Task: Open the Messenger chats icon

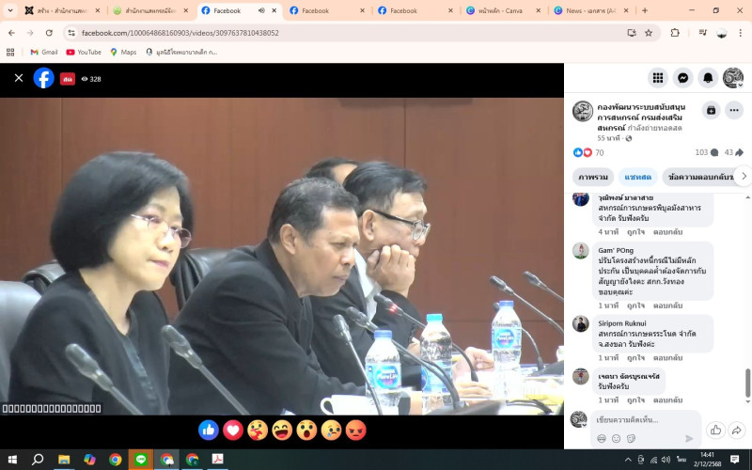Action: [683, 78]
